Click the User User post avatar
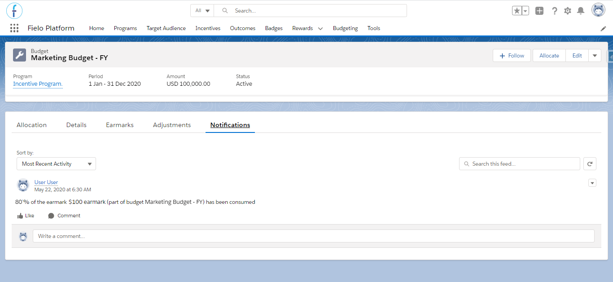The width and height of the screenshot is (613, 282). pyautogui.click(x=23, y=185)
